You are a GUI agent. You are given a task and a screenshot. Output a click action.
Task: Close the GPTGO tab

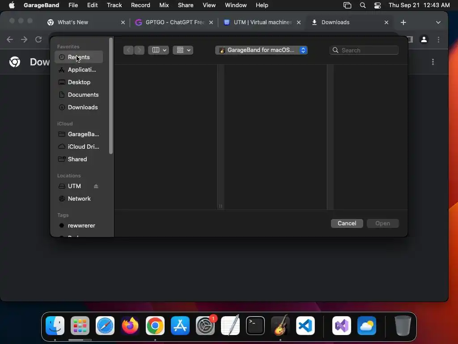coord(211,22)
